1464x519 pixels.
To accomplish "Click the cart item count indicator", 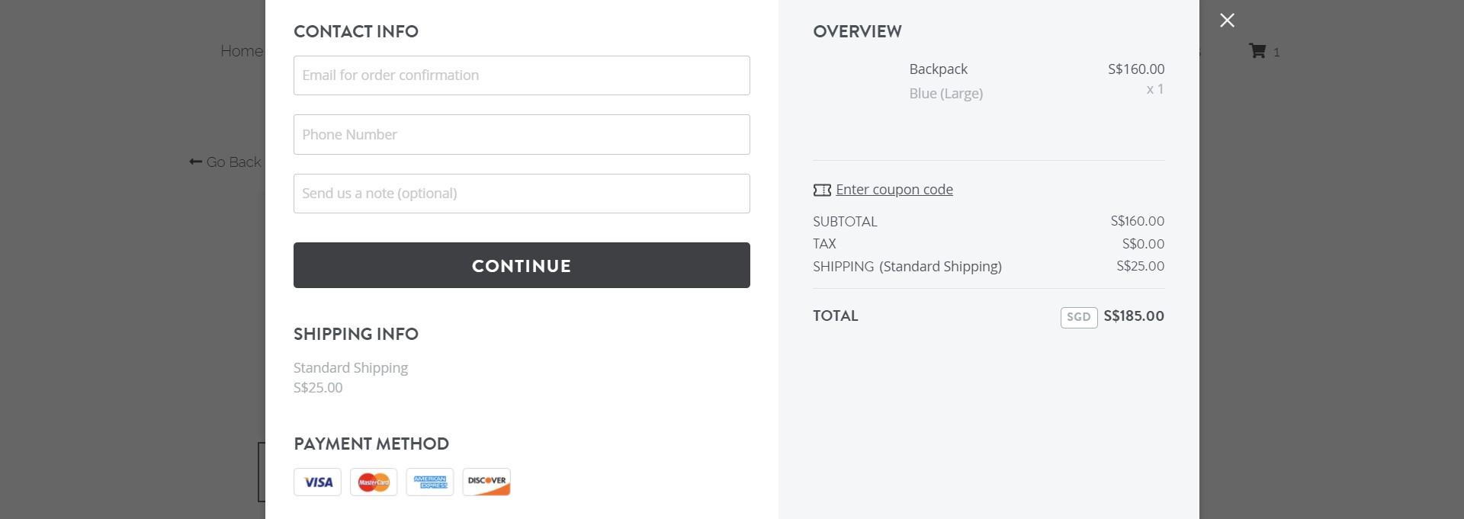I will point(1276,53).
